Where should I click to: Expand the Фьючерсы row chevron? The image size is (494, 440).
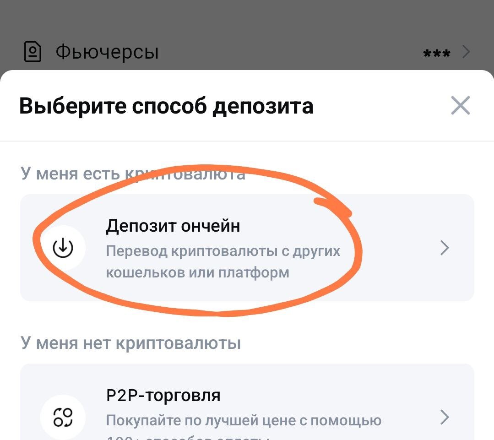click(466, 52)
